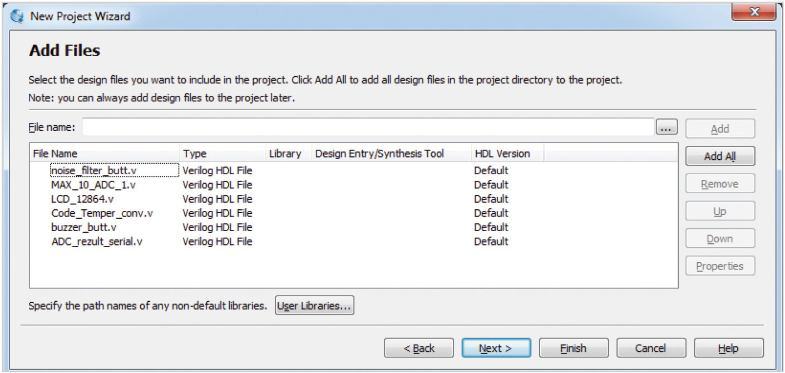Viewport: 785px width, 373px height.
Task: Click the New Project Wizard title icon
Action: (x=17, y=16)
